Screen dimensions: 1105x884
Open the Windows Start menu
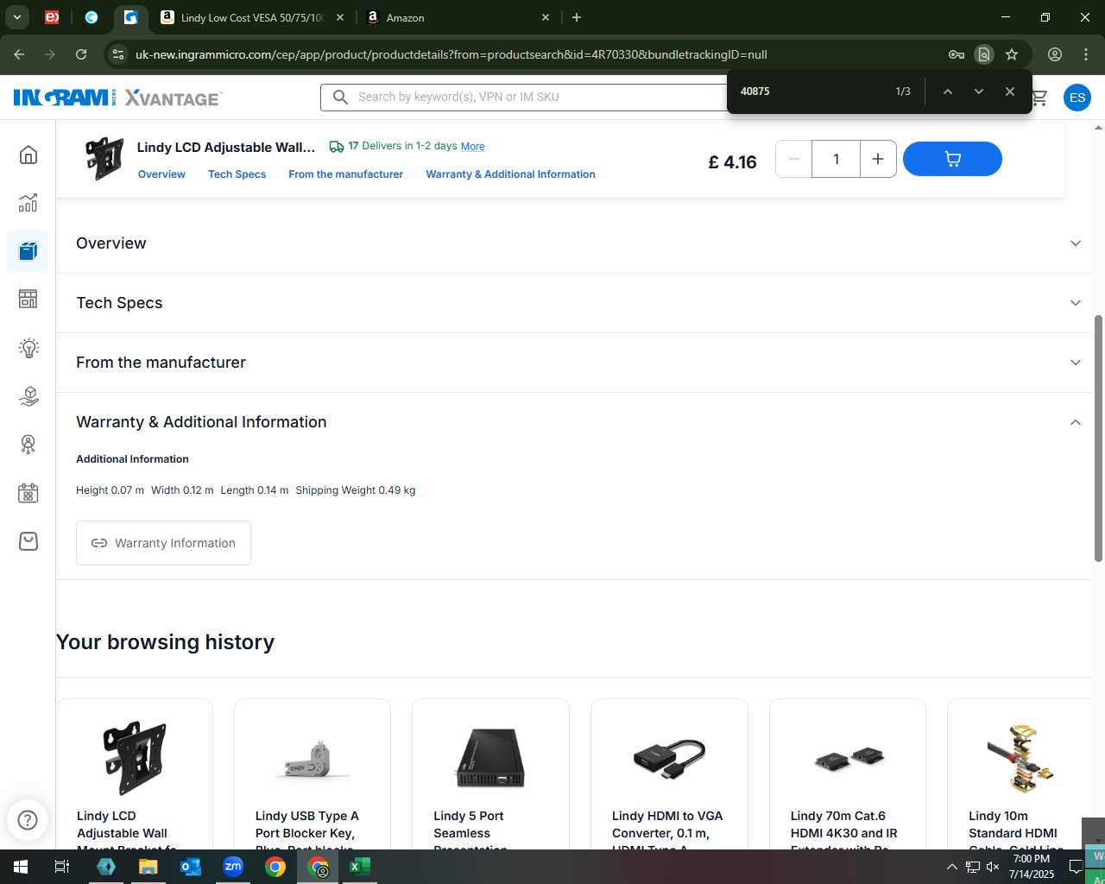coord(21,867)
